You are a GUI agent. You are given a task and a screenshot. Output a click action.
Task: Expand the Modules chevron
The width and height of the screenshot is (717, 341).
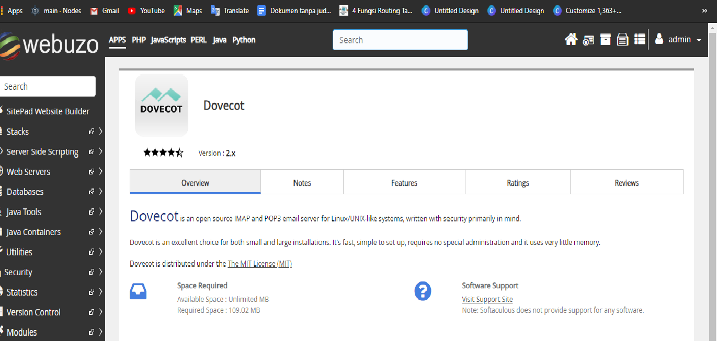click(100, 332)
